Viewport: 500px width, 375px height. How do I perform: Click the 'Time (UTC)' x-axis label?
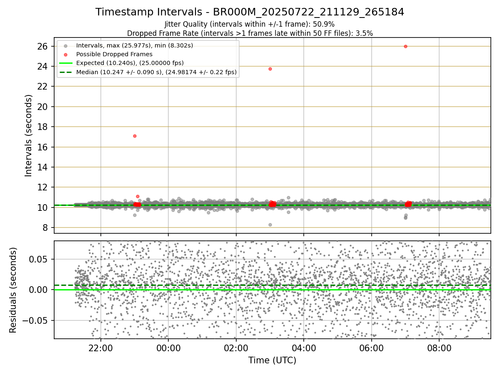coord(272,360)
